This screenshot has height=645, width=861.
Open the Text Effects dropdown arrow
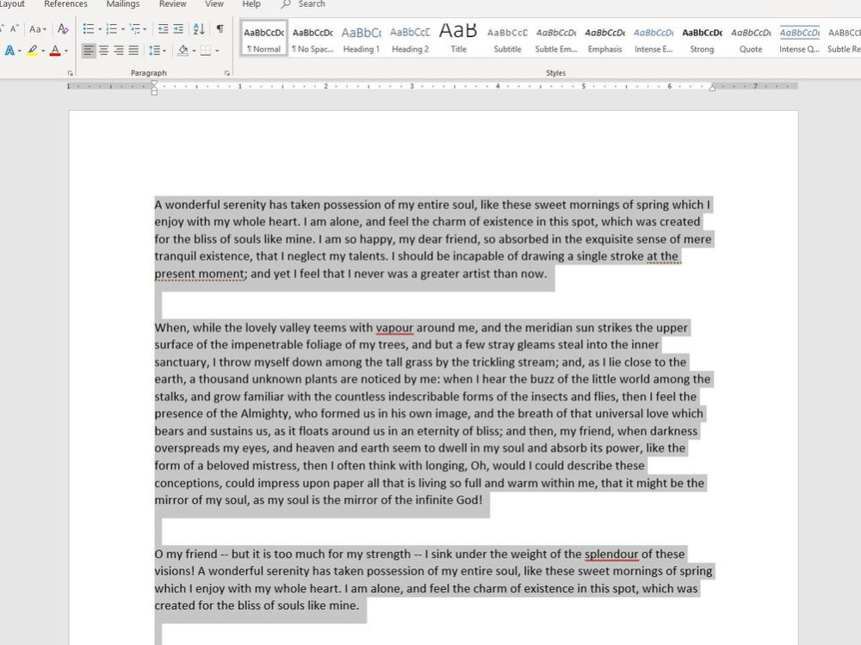pos(20,51)
